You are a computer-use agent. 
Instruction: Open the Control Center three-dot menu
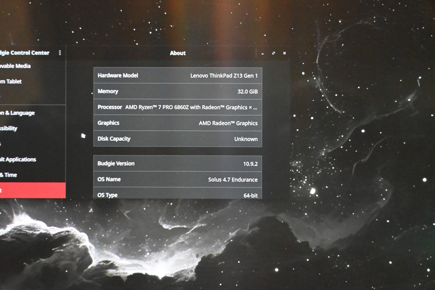click(x=60, y=53)
